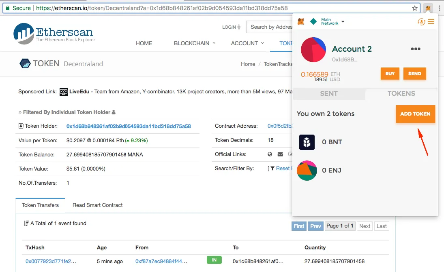Viewport: 444px width, 272px height.
Task: Click the Etherscan logo
Action: pos(54,34)
